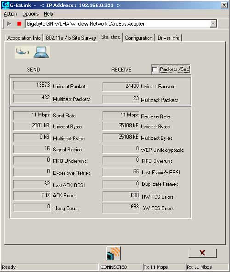Screen dimensions: 230x272
Task: Switch to 802.11a / b Site Survey tab
Action: pos(71,38)
